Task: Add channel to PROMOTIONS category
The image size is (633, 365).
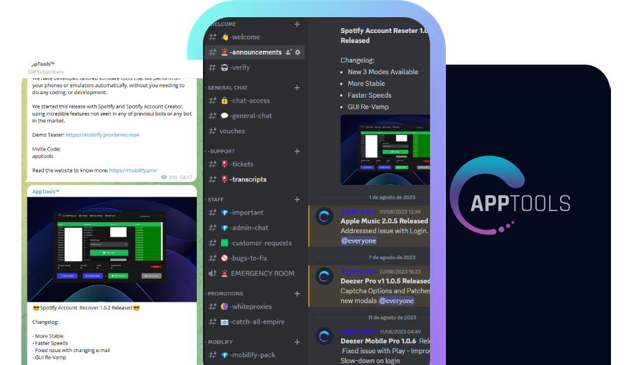Action: tap(297, 294)
